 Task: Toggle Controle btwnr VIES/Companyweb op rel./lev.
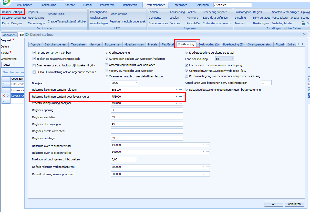click(x=187, y=71)
